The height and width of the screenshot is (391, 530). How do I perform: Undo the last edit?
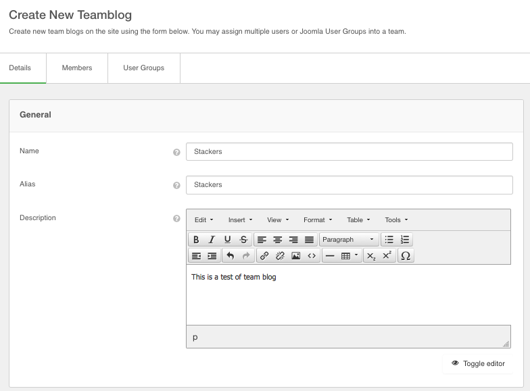click(x=230, y=255)
